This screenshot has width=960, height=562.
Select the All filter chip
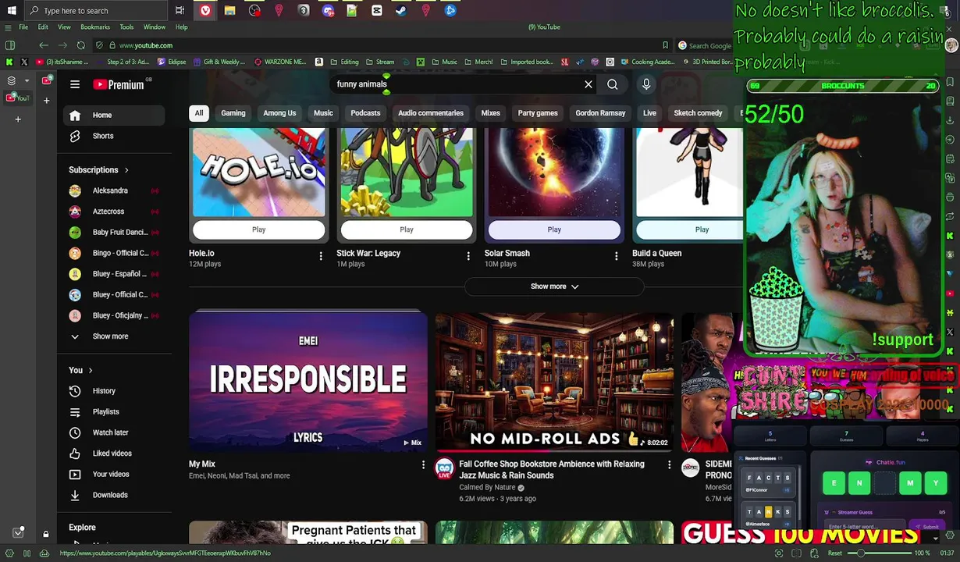(x=199, y=113)
